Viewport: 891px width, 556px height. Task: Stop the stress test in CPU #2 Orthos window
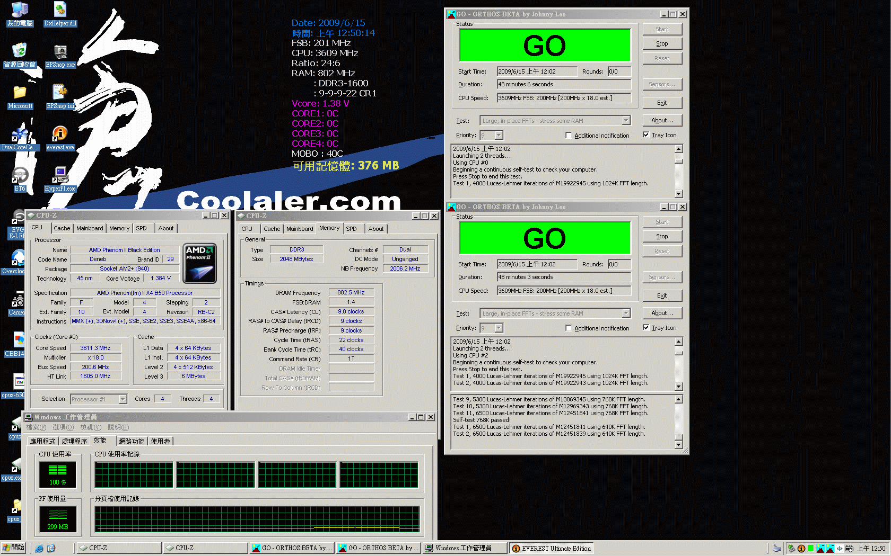pos(662,236)
